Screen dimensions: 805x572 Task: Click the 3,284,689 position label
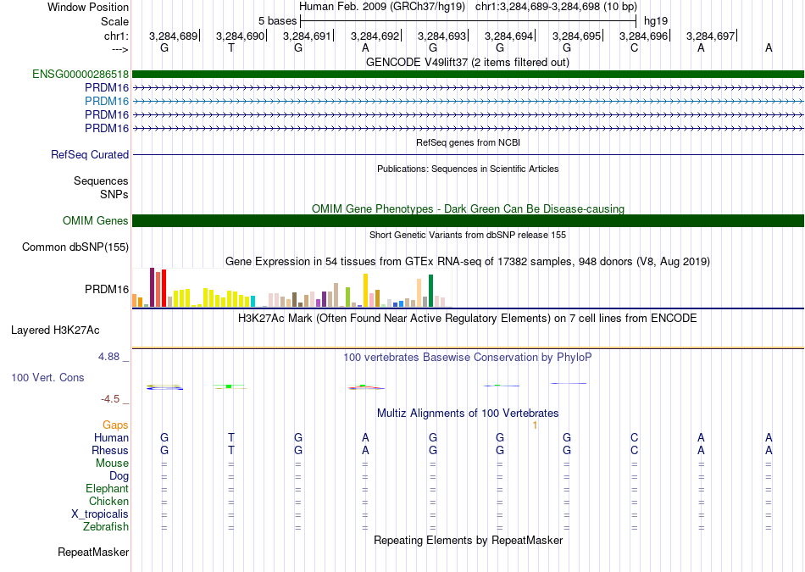[x=173, y=36]
